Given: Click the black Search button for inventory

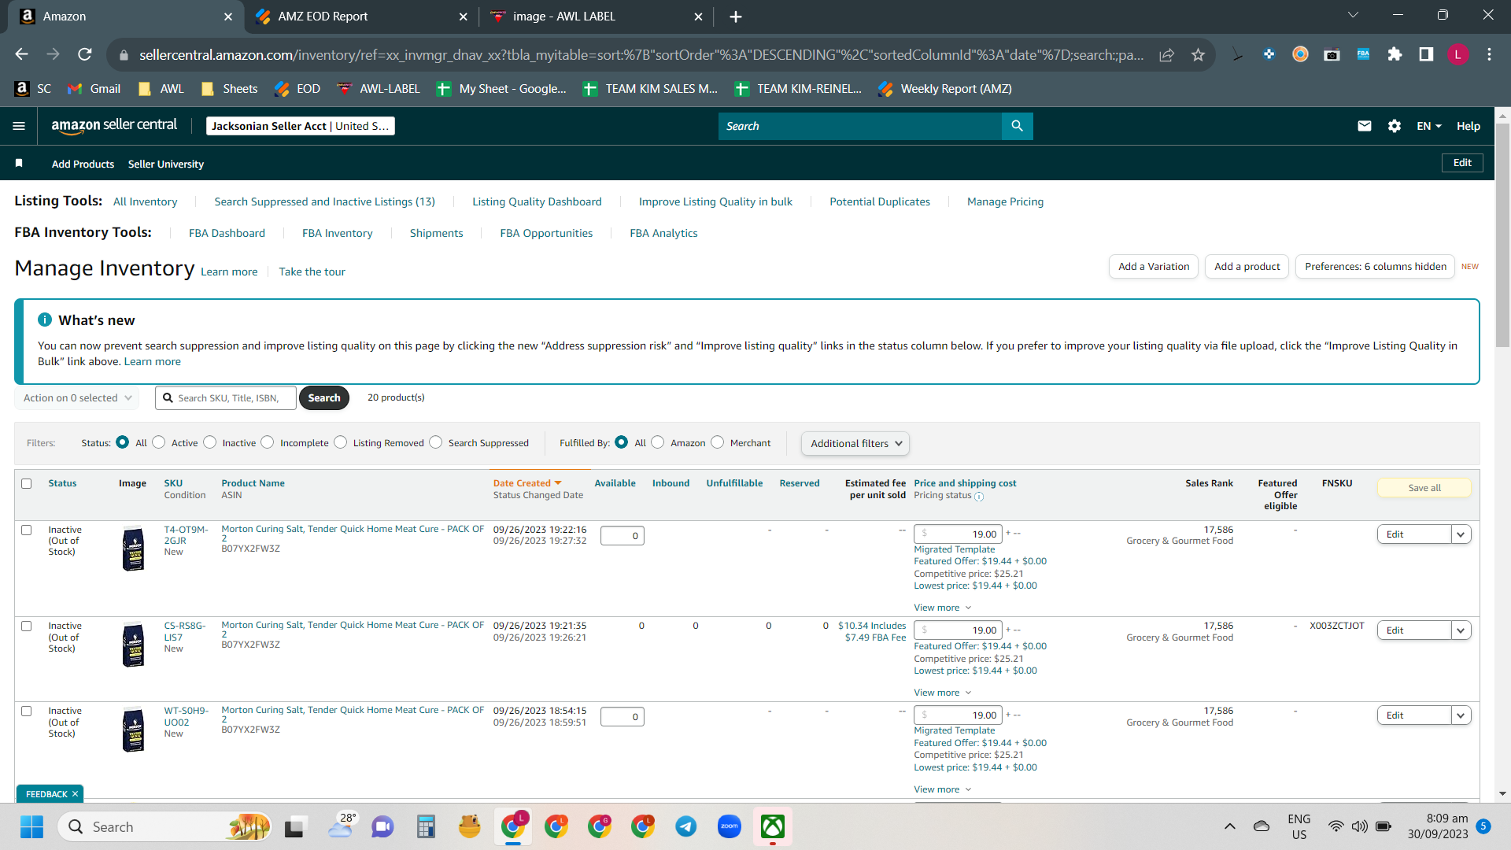Looking at the screenshot, I should tap(324, 398).
